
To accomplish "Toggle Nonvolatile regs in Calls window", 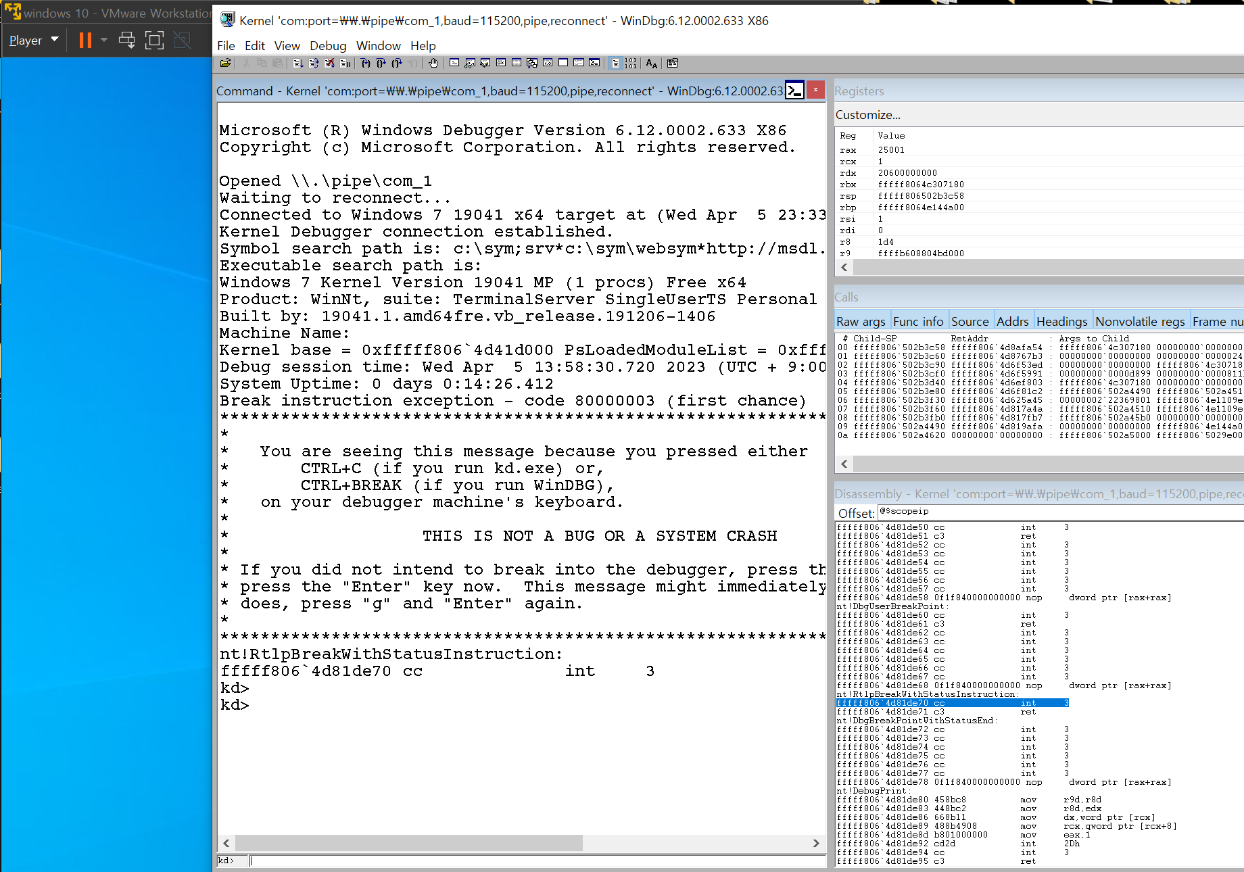I will [x=1140, y=322].
